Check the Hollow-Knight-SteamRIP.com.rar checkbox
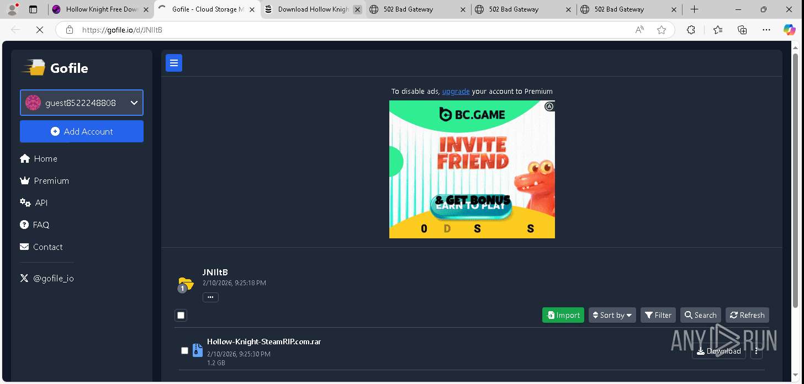Screen dimensions: 804x384 184,351
